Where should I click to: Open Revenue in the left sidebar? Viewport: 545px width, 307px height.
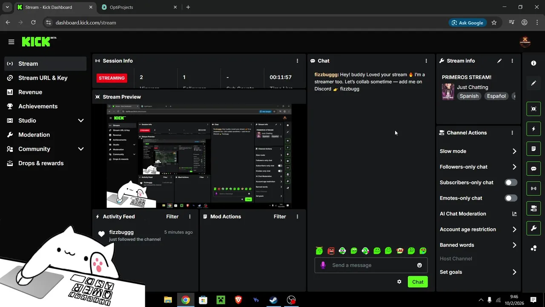pyautogui.click(x=46, y=92)
